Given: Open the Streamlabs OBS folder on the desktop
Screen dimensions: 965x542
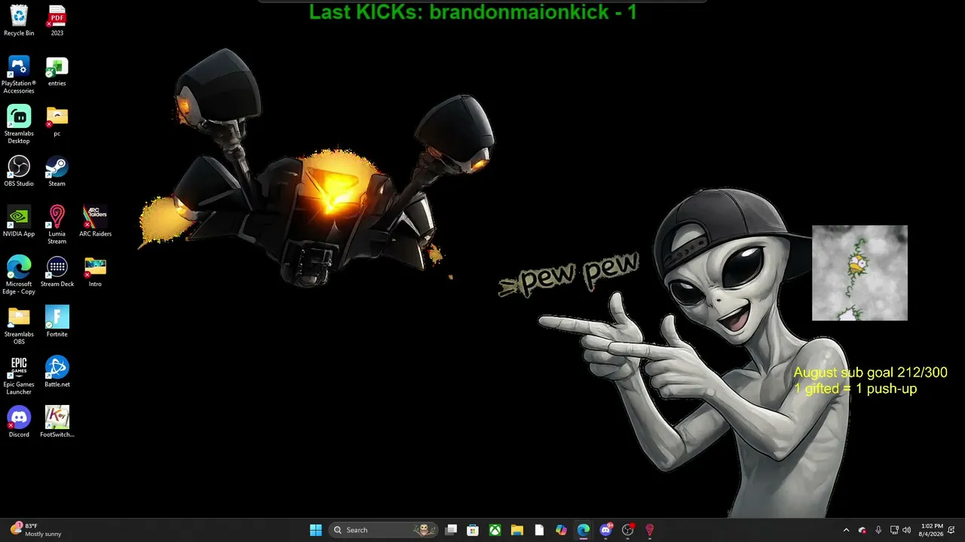Looking at the screenshot, I should [19, 325].
